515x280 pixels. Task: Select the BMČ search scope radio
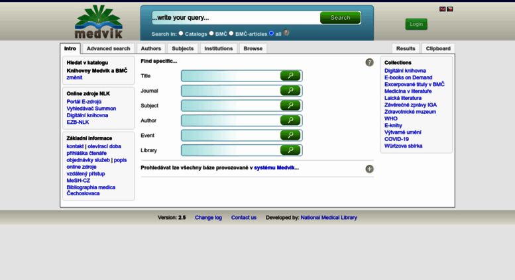pos(211,34)
